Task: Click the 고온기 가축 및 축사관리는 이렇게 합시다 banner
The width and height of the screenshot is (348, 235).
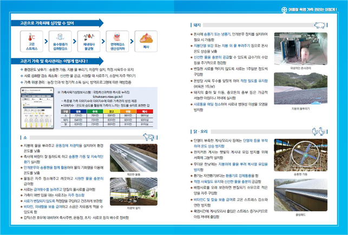Action: 57,61
